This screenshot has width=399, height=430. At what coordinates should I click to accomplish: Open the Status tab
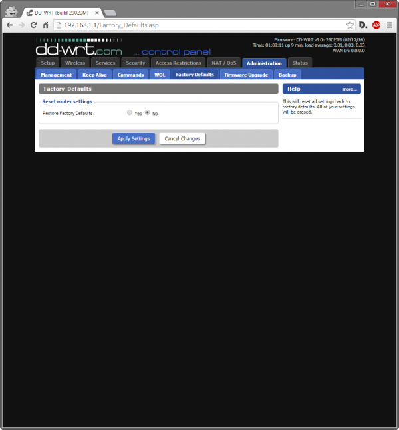click(x=300, y=63)
